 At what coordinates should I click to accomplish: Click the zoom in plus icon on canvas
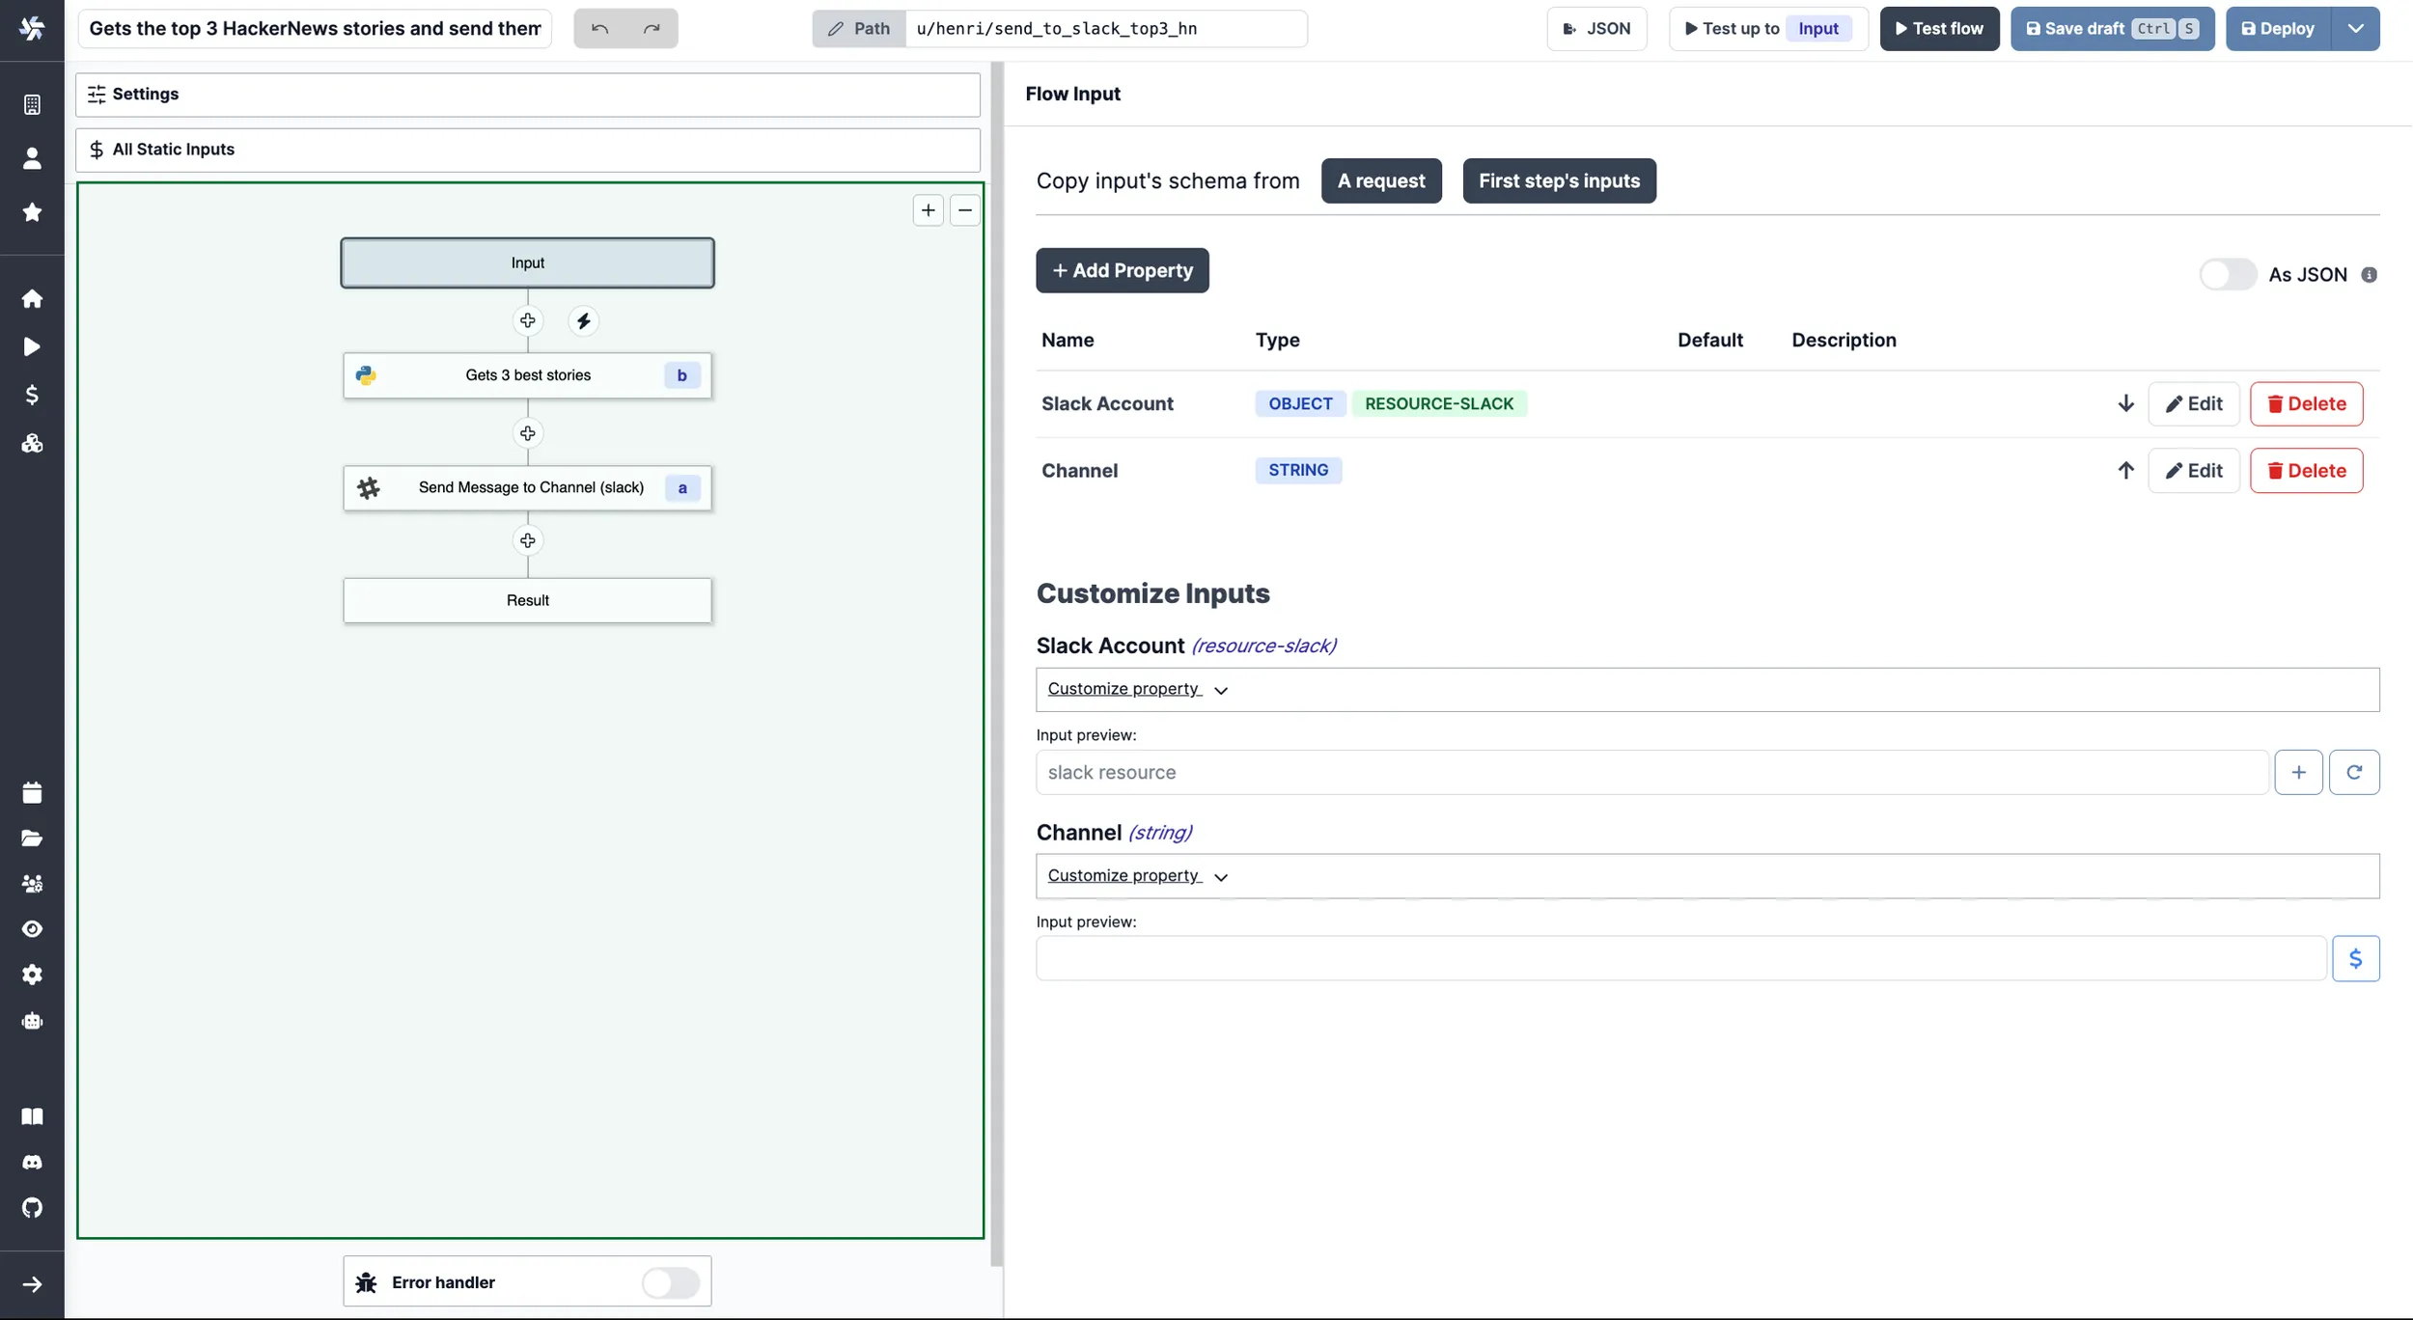click(x=929, y=209)
